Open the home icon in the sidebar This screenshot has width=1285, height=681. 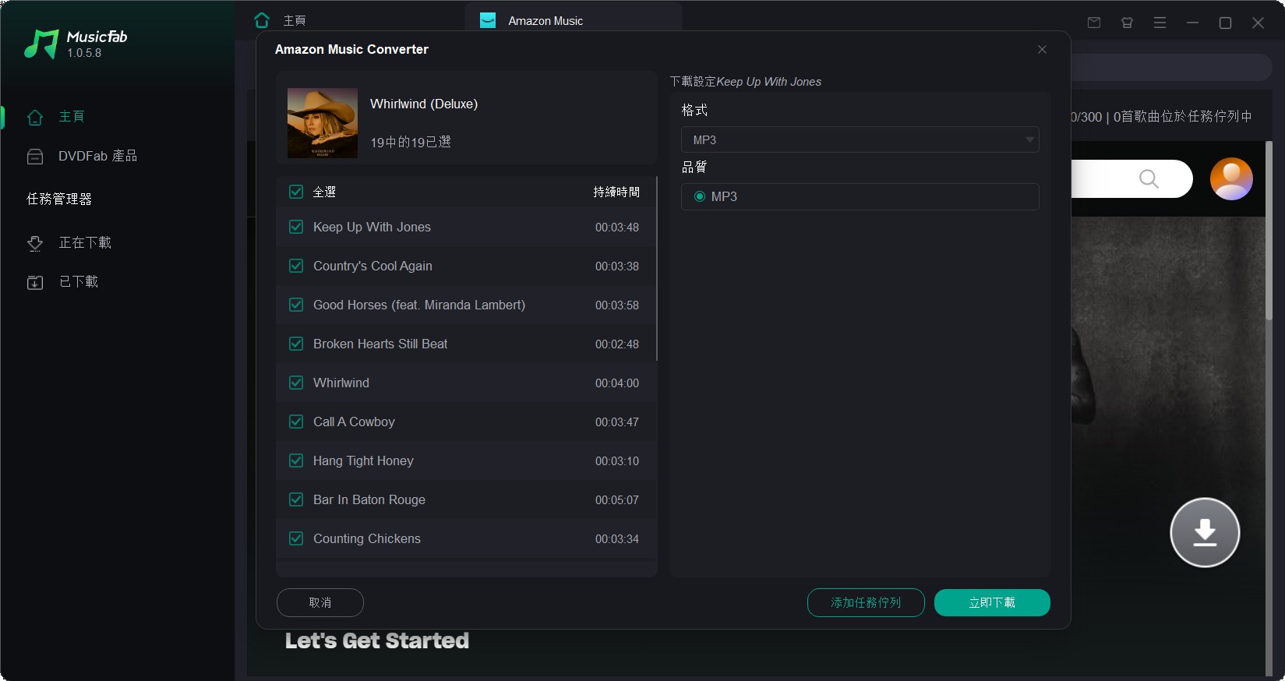[x=35, y=117]
